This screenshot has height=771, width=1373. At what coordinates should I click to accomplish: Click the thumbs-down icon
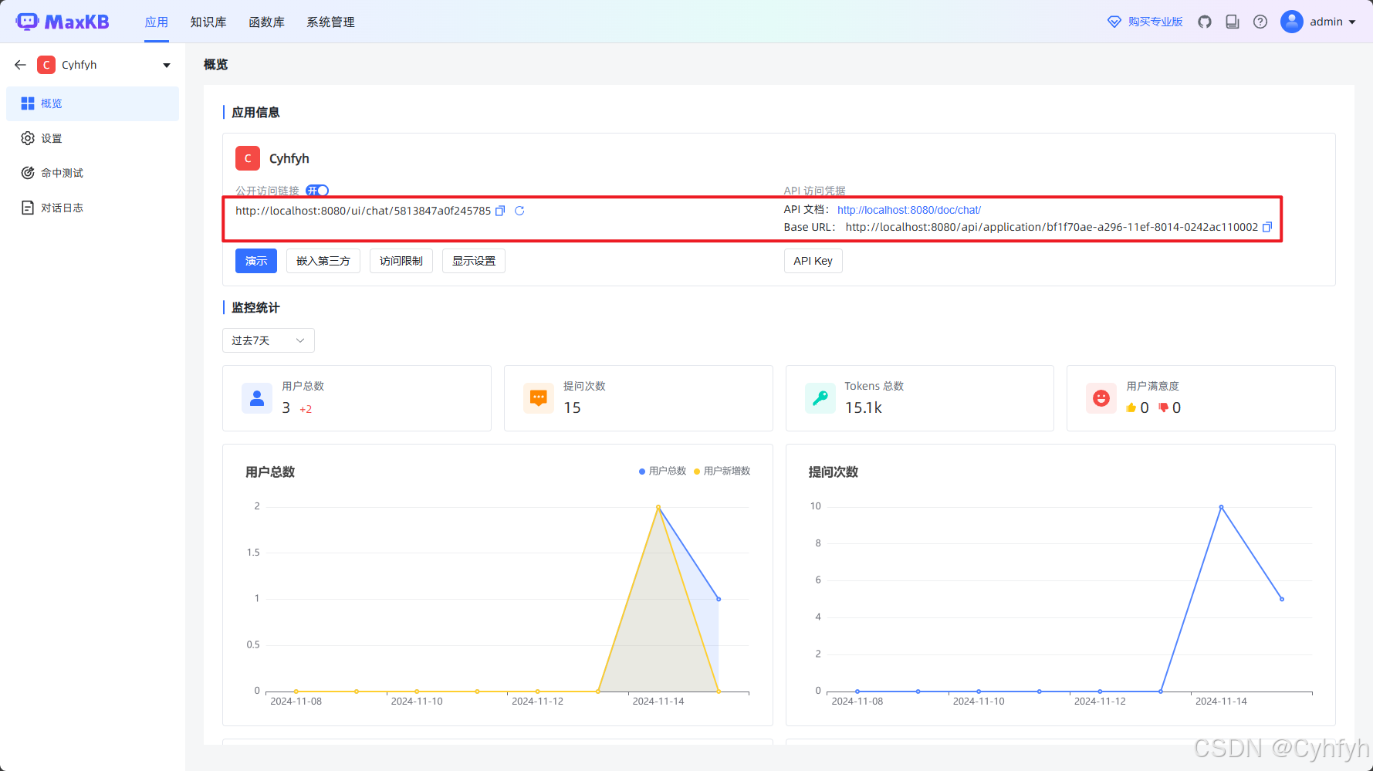click(1164, 407)
